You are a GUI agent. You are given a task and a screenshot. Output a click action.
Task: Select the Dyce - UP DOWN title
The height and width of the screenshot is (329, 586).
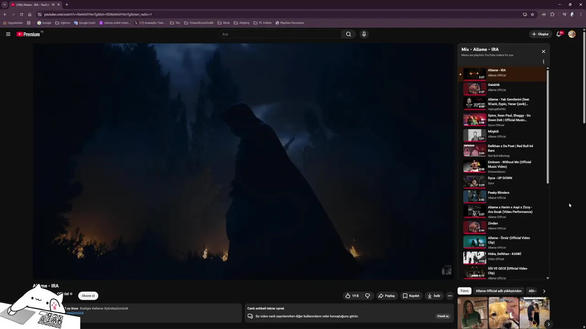(x=500, y=178)
